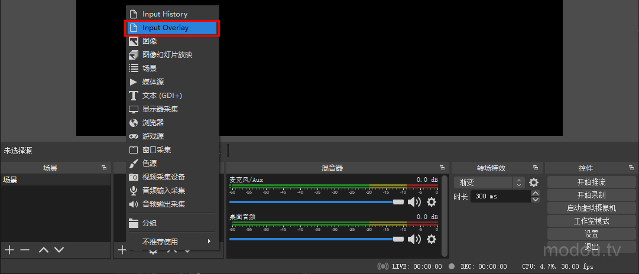Image resolution: width=639 pixels, height=274 pixels.
Task: Open the transition properties gear icon
Action: pos(534,183)
